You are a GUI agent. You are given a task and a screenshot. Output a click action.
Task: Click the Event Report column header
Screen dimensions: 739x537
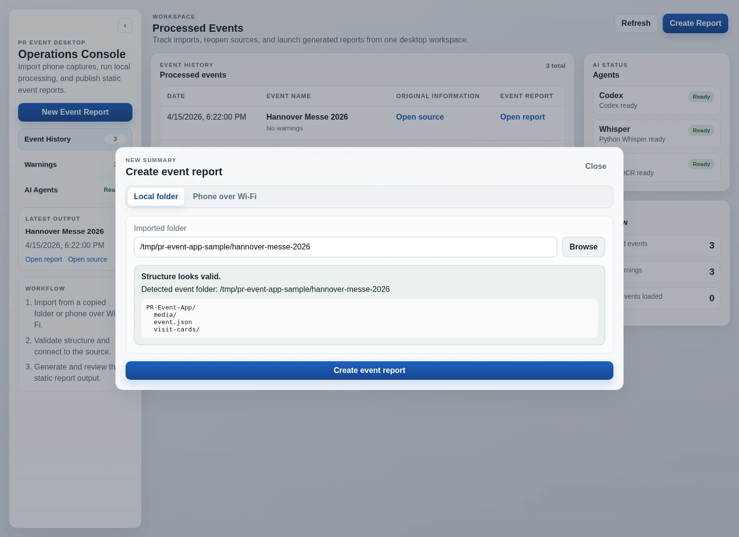[526, 96]
